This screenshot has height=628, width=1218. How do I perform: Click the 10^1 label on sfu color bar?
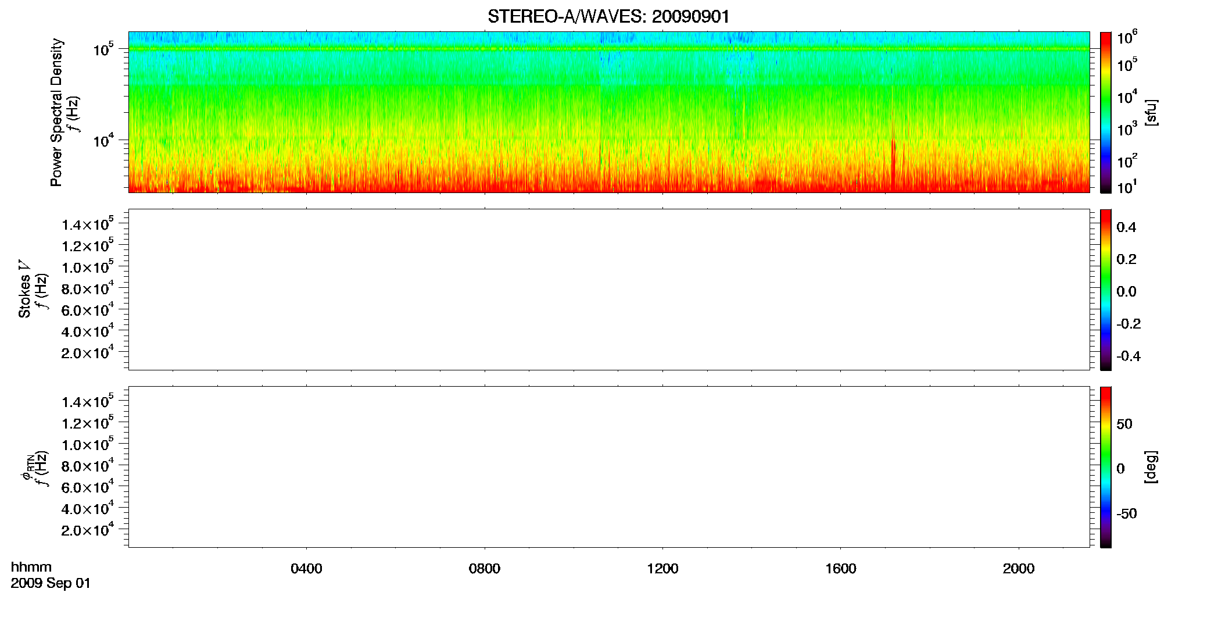point(1127,187)
